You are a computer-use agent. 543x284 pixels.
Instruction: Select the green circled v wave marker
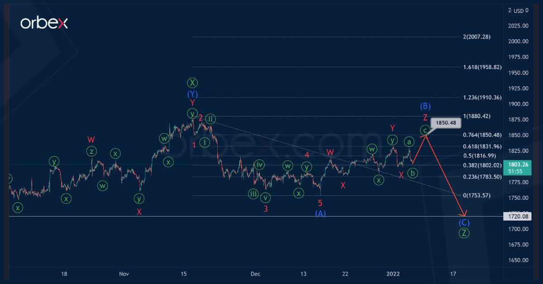point(265,197)
